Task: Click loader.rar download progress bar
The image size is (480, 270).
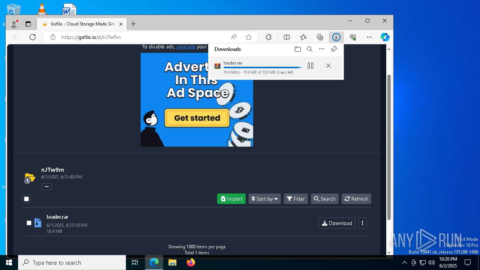Action: tap(263, 68)
